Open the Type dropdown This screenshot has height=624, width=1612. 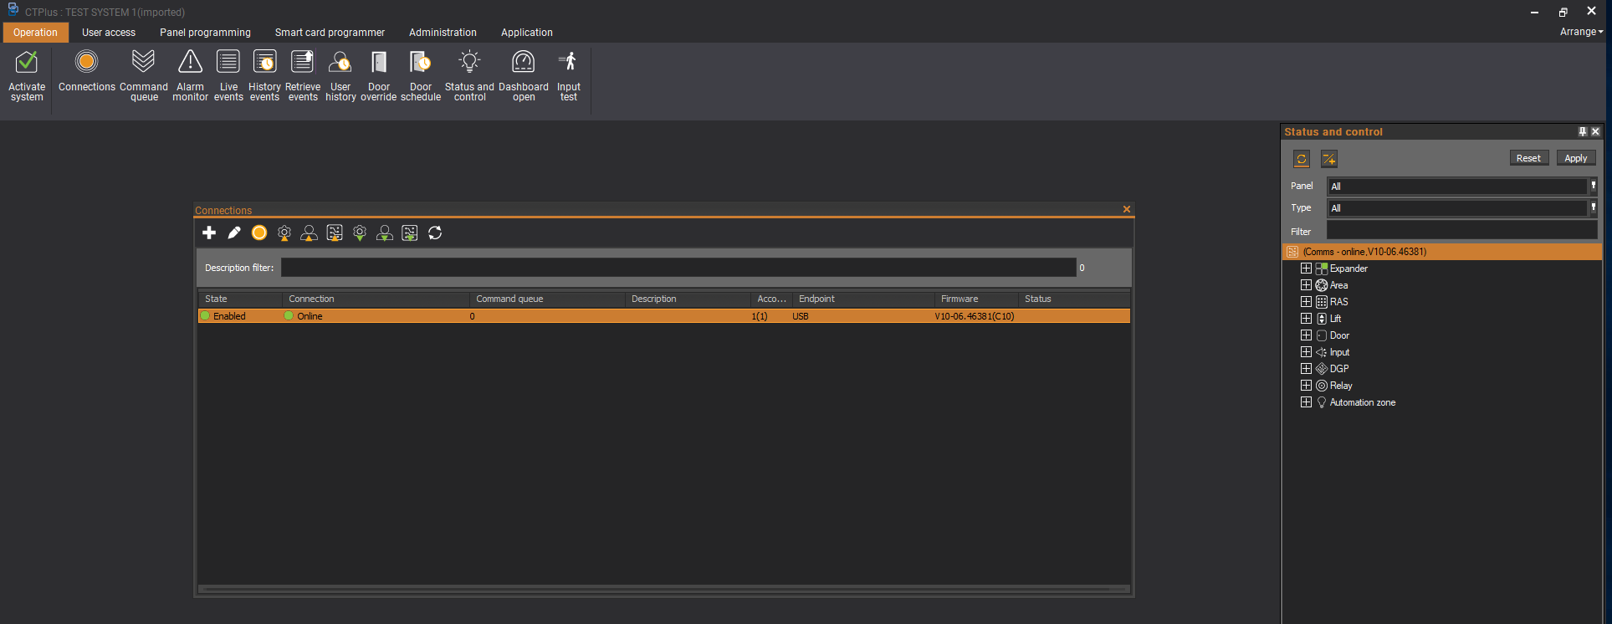coord(1594,207)
